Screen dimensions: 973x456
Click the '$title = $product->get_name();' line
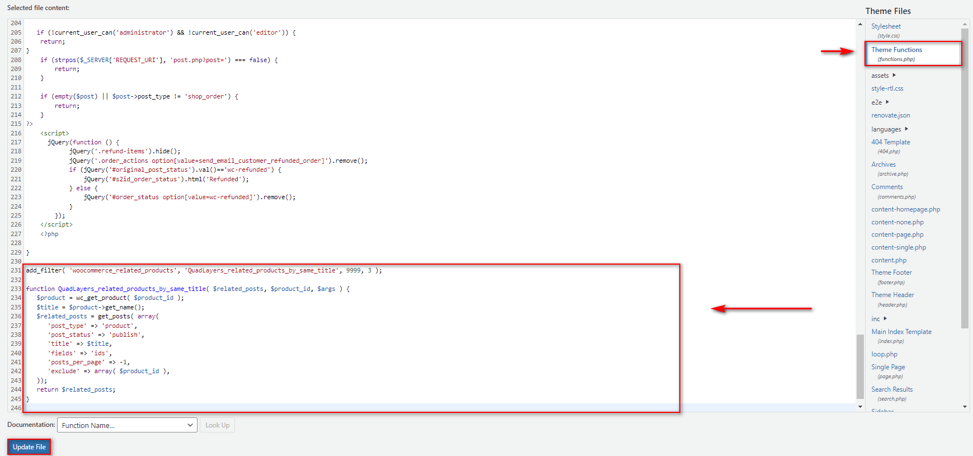coord(90,307)
